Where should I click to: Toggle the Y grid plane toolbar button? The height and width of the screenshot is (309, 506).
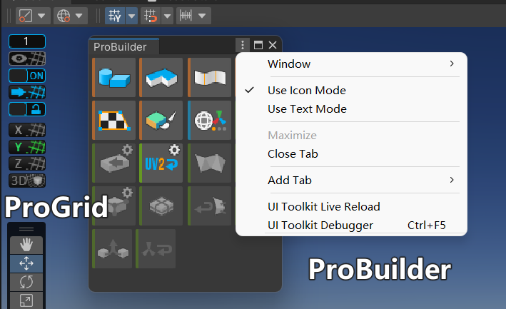pyautogui.click(x=115, y=16)
